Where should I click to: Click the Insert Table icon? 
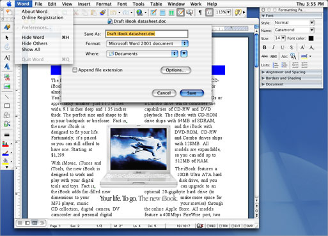(162, 13)
